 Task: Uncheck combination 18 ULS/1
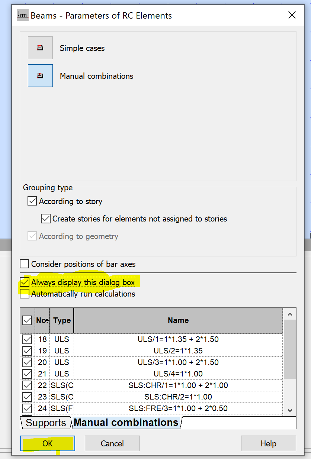tap(26, 339)
